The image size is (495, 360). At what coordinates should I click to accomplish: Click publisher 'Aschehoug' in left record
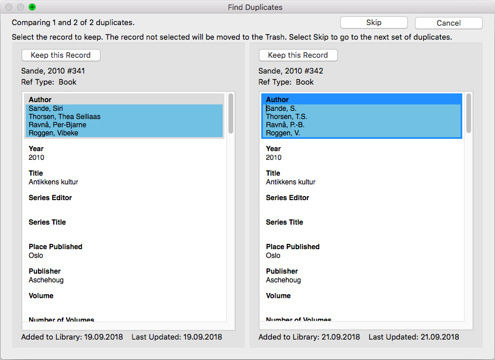click(46, 280)
